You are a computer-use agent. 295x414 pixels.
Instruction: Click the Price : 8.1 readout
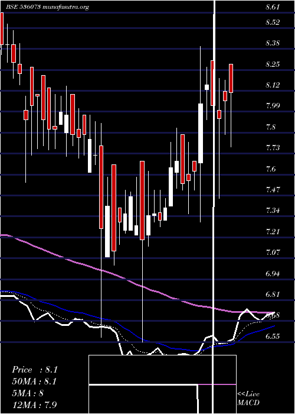click(35, 370)
